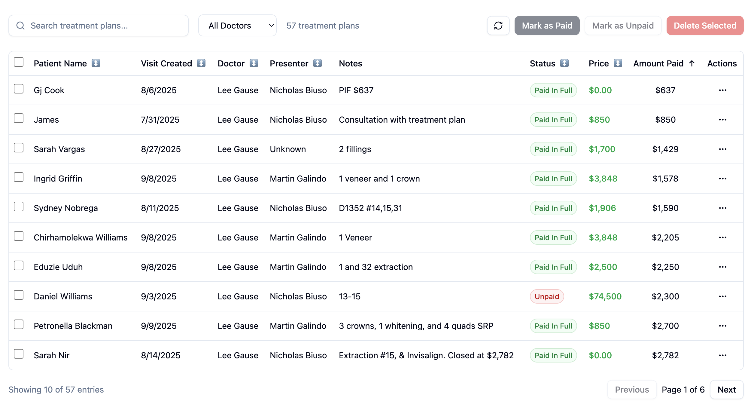The height and width of the screenshot is (410, 751).
Task: Open actions menu for Gj Cook
Action: 722,90
